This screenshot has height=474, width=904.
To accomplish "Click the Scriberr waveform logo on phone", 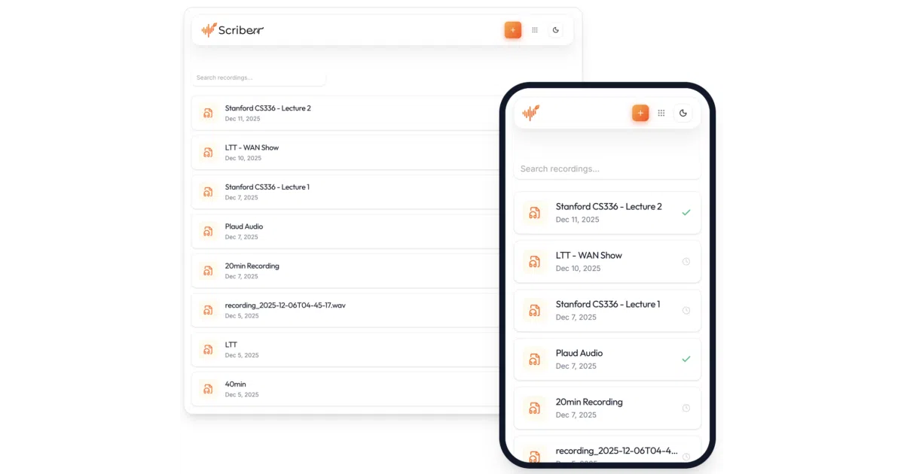I will (532, 113).
